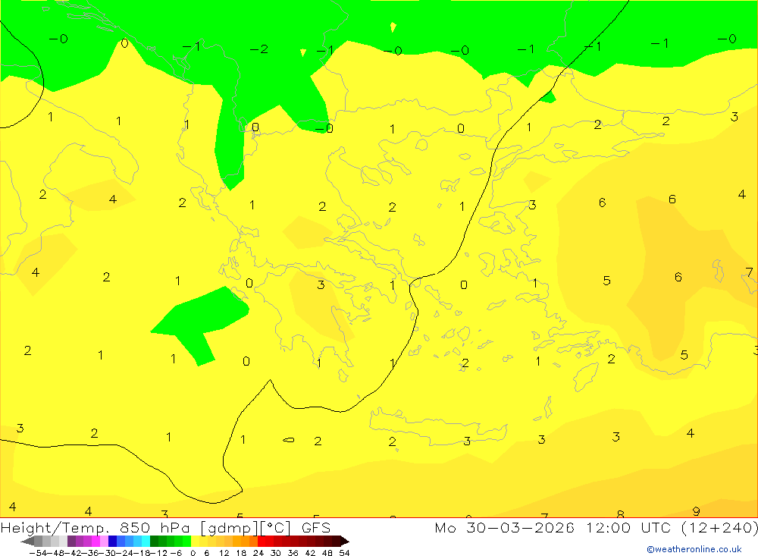Select the dark green legend swatch at -12

[x=154, y=541]
